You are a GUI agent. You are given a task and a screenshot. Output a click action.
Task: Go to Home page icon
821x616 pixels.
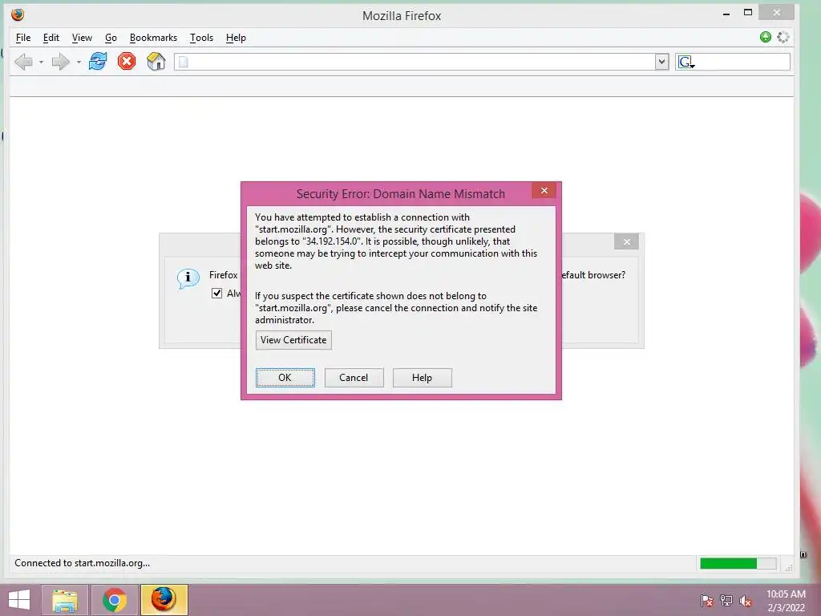pos(156,61)
